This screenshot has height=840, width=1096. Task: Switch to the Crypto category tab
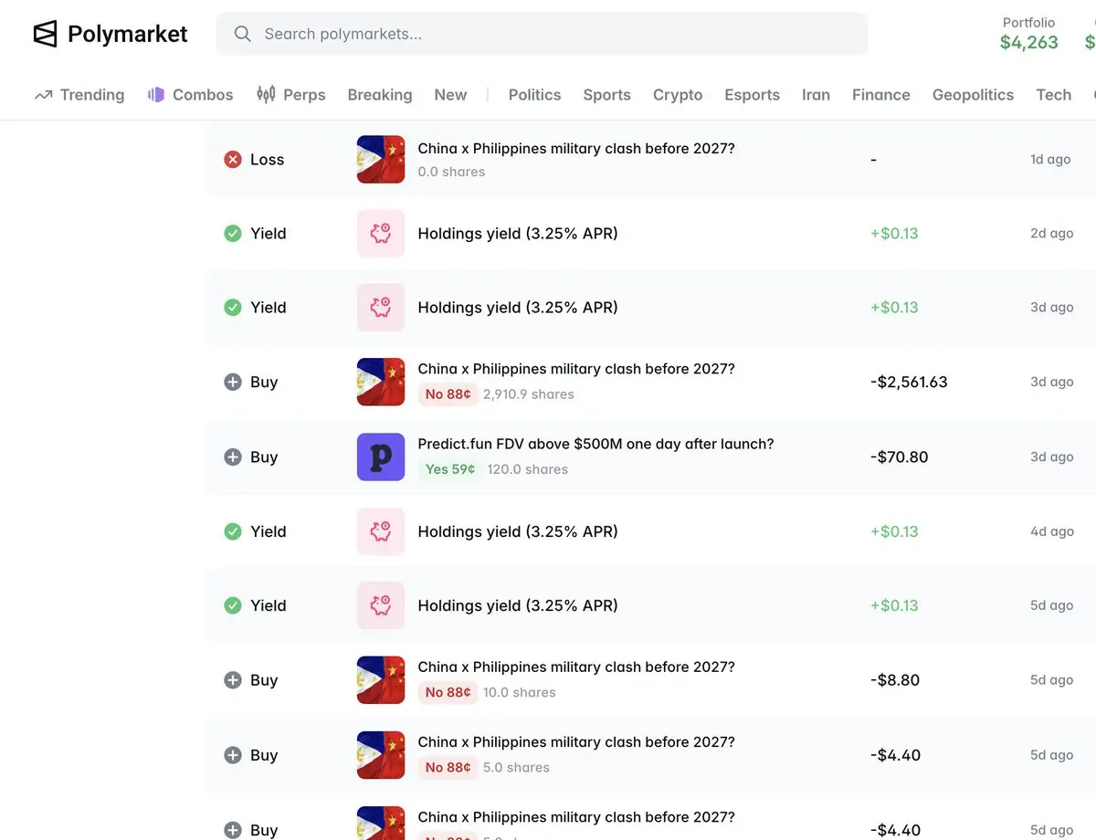click(x=678, y=95)
